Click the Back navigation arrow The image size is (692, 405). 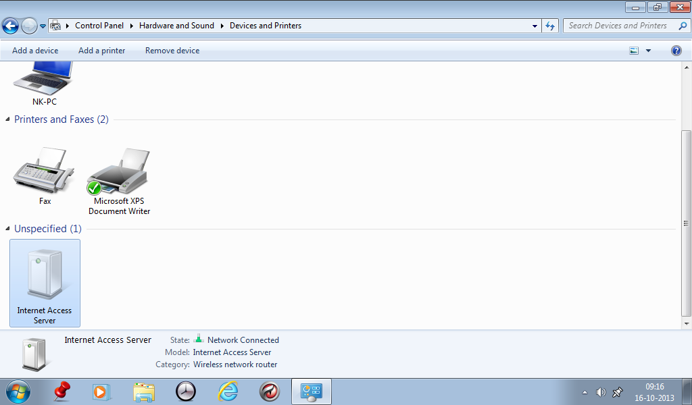[x=11, y=26]
